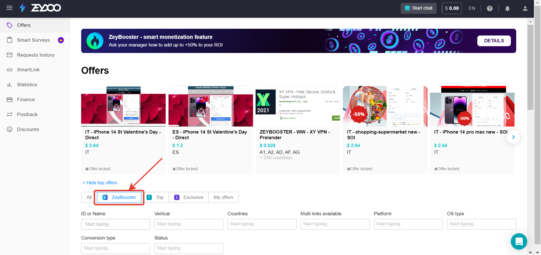Open the notifications bell
Image resolution: width=541 pixels, height=255 pixels.
pyautogui.click(x=507, y=8)
